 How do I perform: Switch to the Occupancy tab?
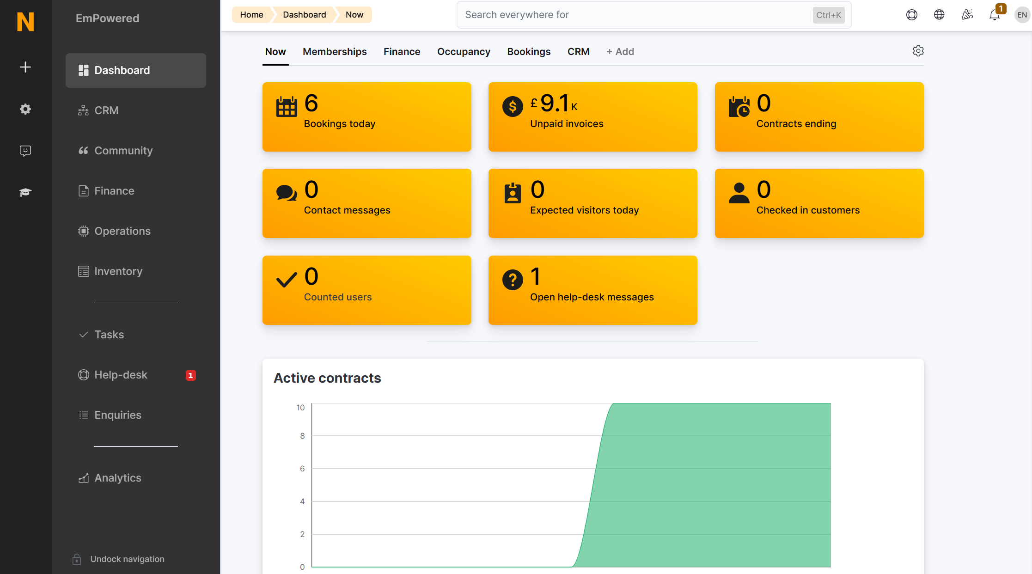(x=464, y=52)
